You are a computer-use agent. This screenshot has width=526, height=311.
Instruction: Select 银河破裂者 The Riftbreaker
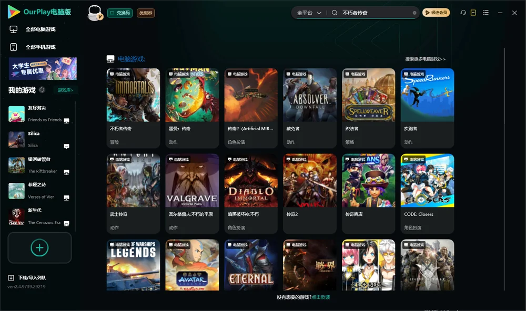coord(39,165)
